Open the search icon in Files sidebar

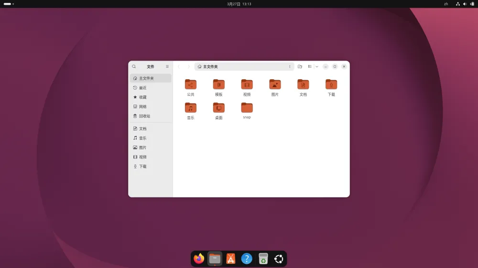tap(134, 66)
